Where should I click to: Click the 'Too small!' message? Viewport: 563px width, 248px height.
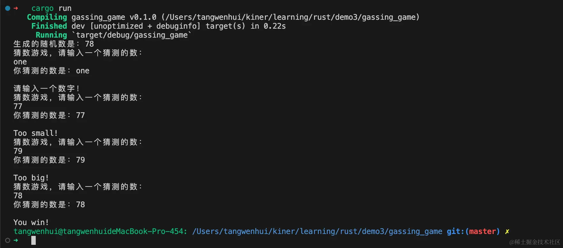pyautogui.click(x=35, y=133)
